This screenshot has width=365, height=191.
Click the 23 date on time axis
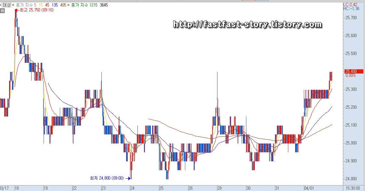click(103, 188)
